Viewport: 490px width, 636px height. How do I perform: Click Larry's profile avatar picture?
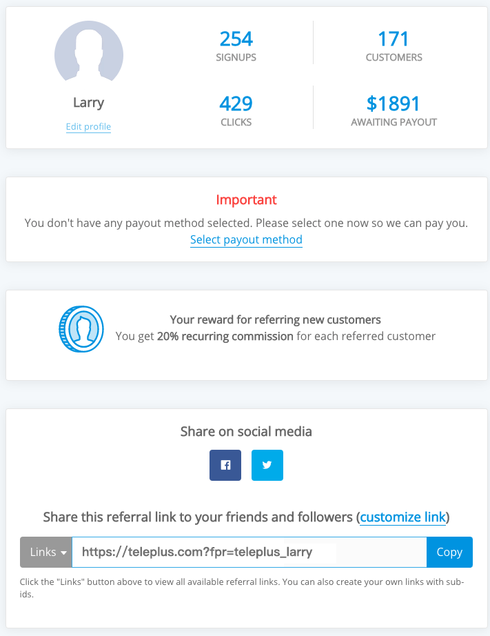(x=89, y=52)
